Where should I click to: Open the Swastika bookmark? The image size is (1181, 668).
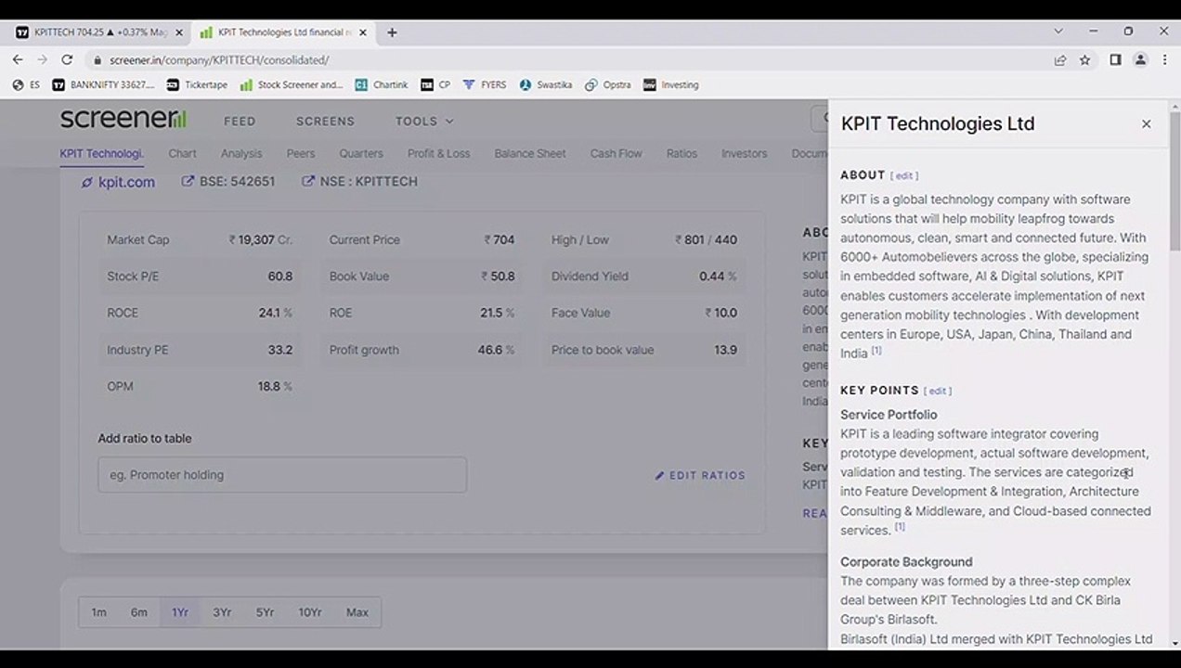pos(546,84)
